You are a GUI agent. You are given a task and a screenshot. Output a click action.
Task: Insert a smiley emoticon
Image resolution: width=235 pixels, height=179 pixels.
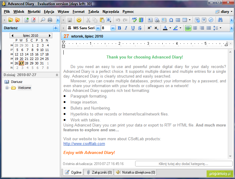[x=79, y=20]
